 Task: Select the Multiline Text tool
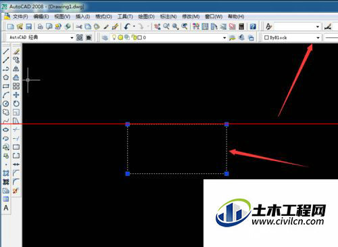[x=6, y=208]
